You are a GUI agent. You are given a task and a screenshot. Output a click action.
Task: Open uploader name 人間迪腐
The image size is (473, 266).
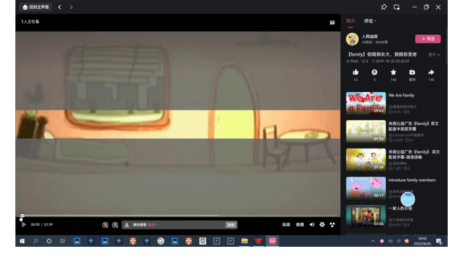370,36
